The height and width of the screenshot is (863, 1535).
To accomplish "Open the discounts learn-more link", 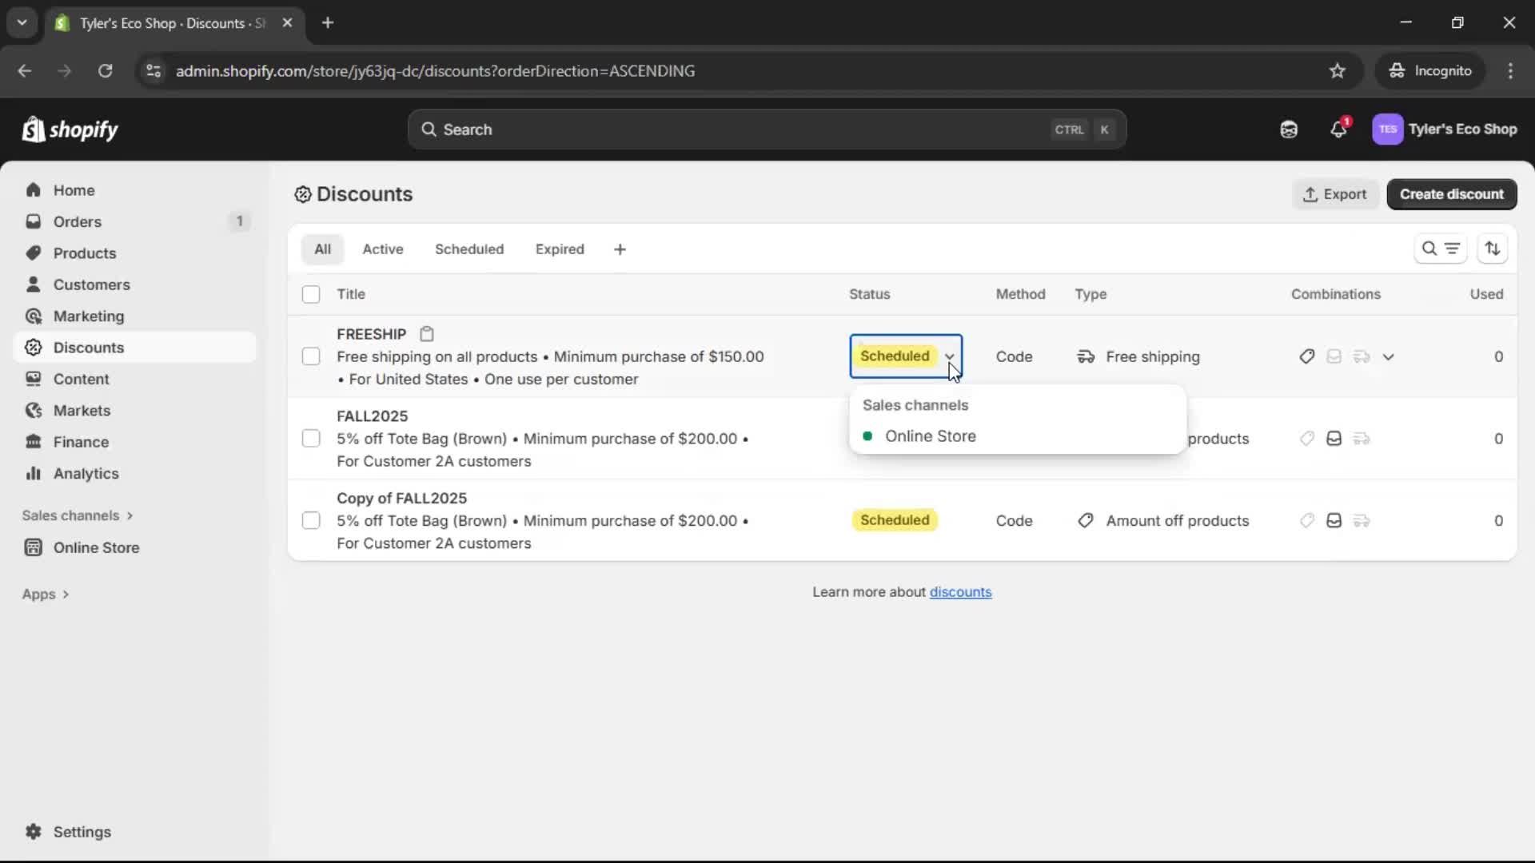I will tap(961, 591).
